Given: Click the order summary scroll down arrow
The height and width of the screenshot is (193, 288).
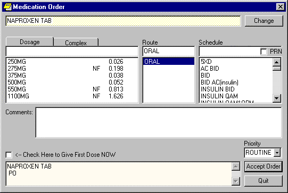Looking at the screenshot, I should tap(236, 181).
